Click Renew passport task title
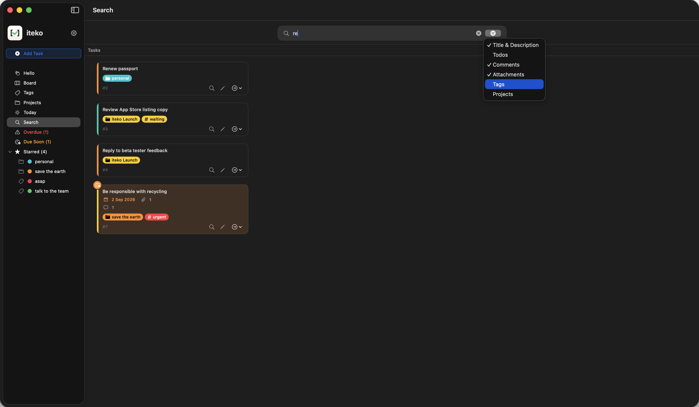 click(120, 69)
